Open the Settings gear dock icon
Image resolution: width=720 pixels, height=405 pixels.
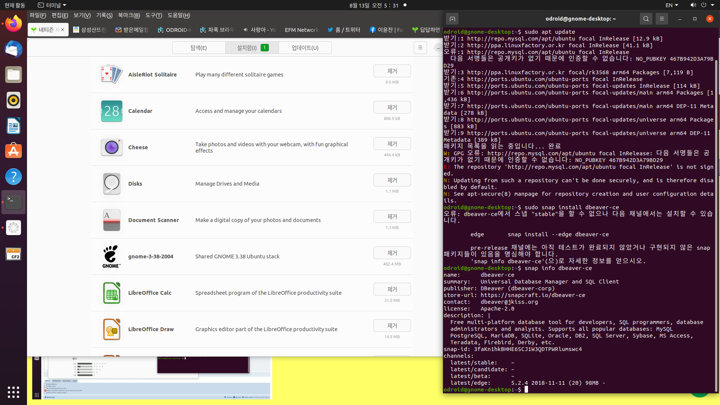pos(13,228)
